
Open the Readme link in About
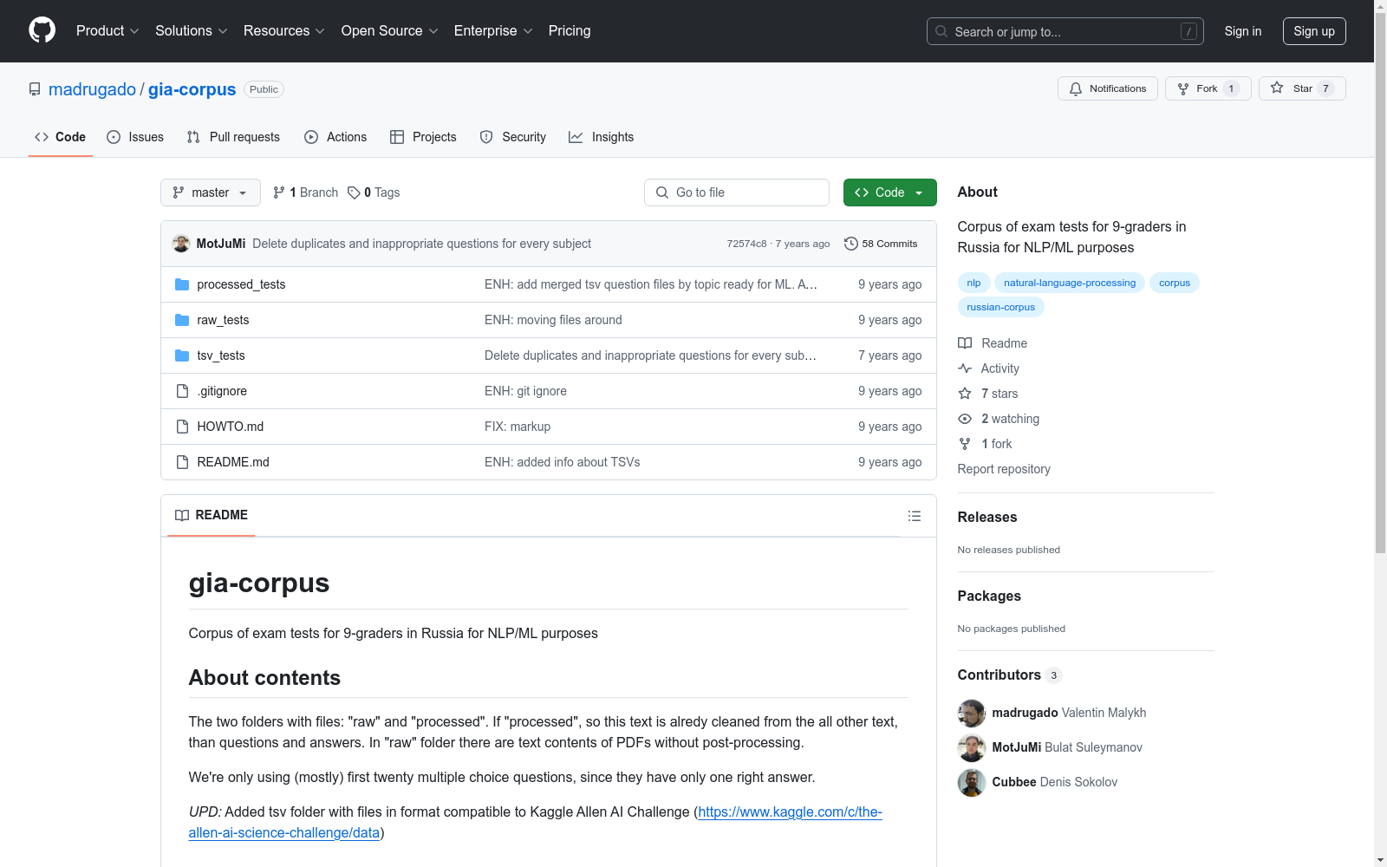coord(993,343)
